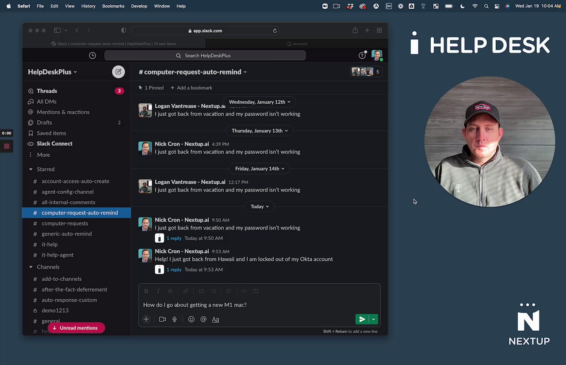This screenshot has height=365, width=566.
Task: Click the message text 'How do I go about getting a new M1 mac?'
Action: click(195, 305)
